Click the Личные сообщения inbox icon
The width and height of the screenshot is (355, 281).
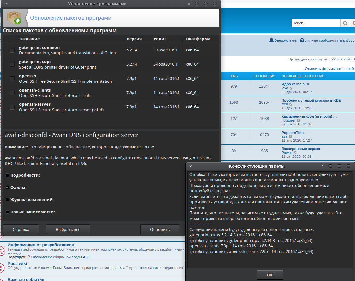[x=302, y=40]
